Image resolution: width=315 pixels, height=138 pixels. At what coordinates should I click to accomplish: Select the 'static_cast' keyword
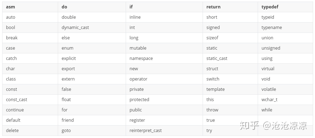[x=217, y=58]
